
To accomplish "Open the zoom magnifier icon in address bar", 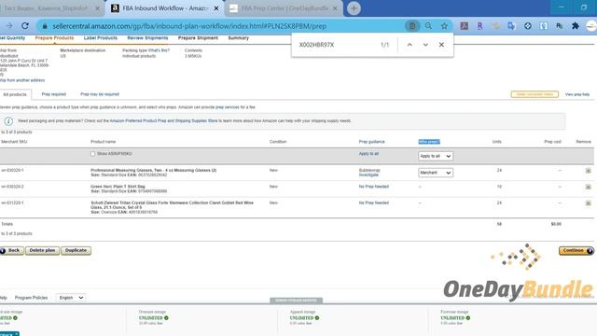I will pos(428,26).
